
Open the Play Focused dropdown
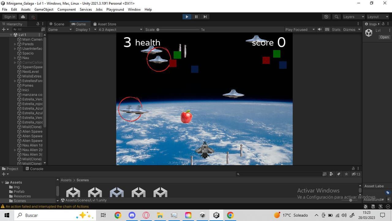click(300, 29)
